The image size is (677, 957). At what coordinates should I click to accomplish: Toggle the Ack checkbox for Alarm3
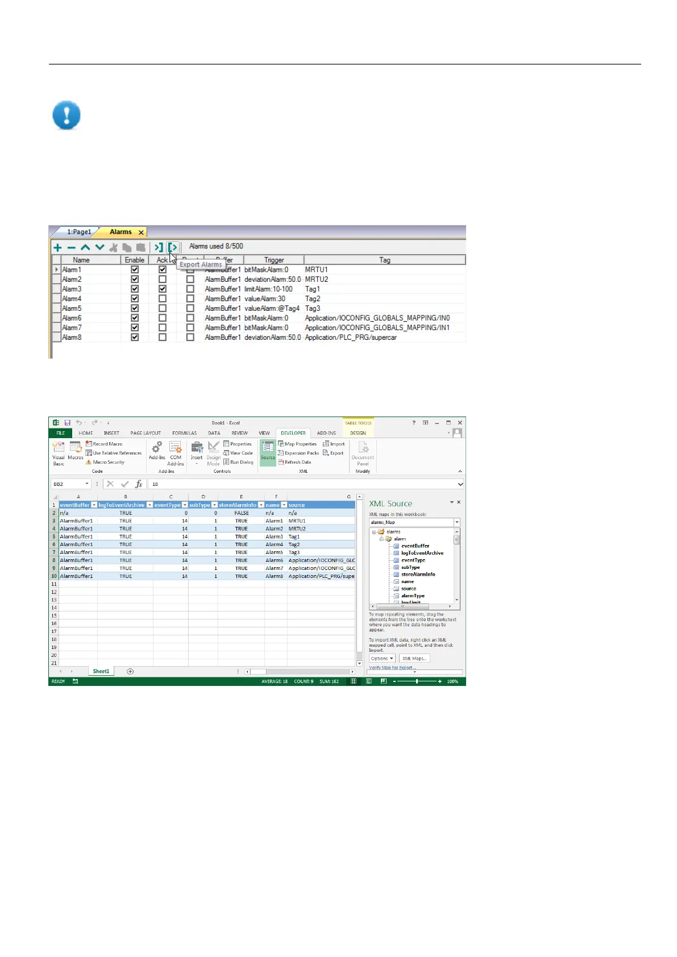pos(163,289)
